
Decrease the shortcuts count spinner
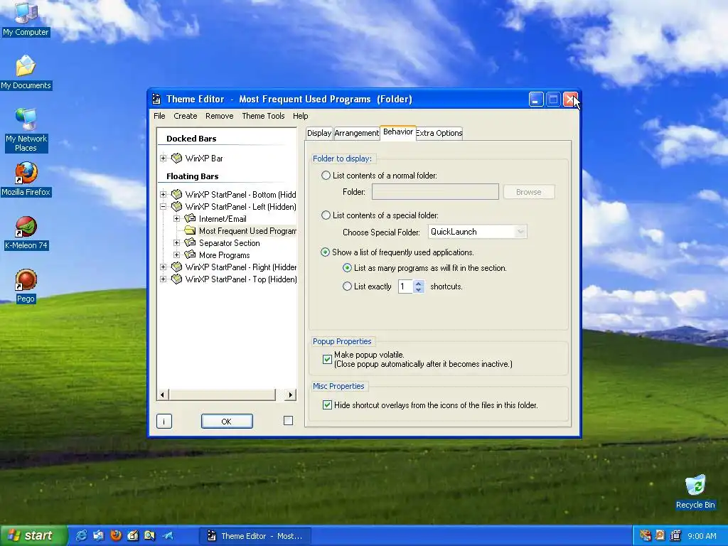tap(418, 290)
